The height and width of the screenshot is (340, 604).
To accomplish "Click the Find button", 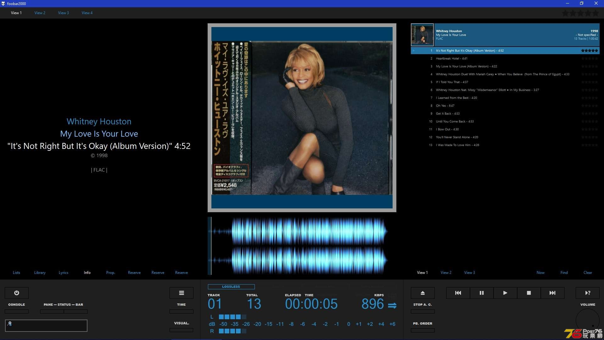I will point(564,273).
